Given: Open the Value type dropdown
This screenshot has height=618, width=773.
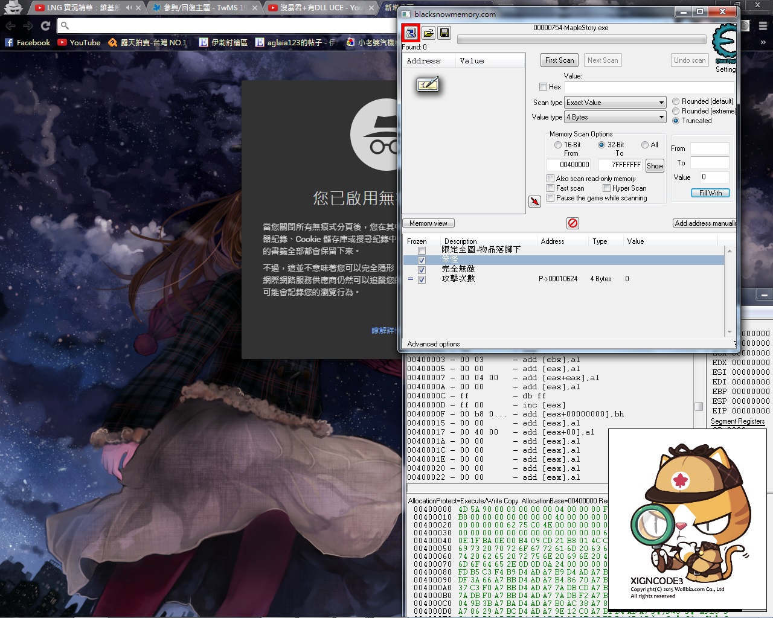Looking at the screenshot, I should (x=615, y=117).
